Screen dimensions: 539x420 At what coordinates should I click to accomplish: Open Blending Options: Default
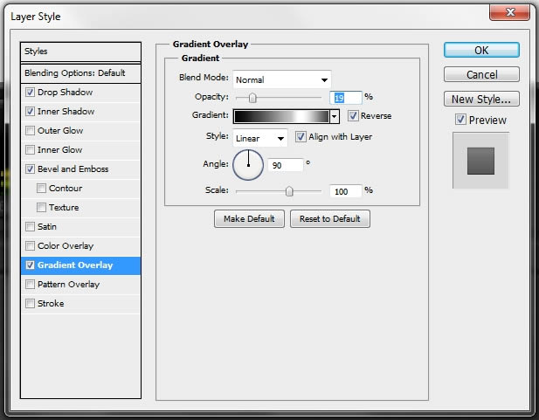(80, 73)
